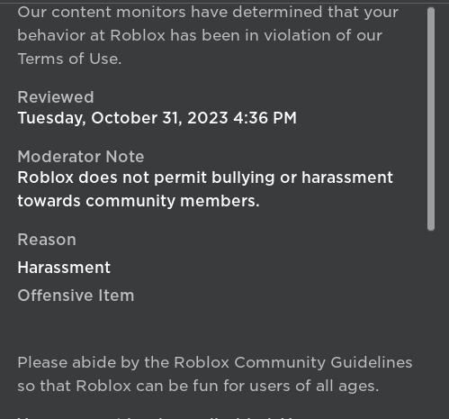449x419 pixels.
Task: Click the 'Offensive Item' label
Action: 76,296
